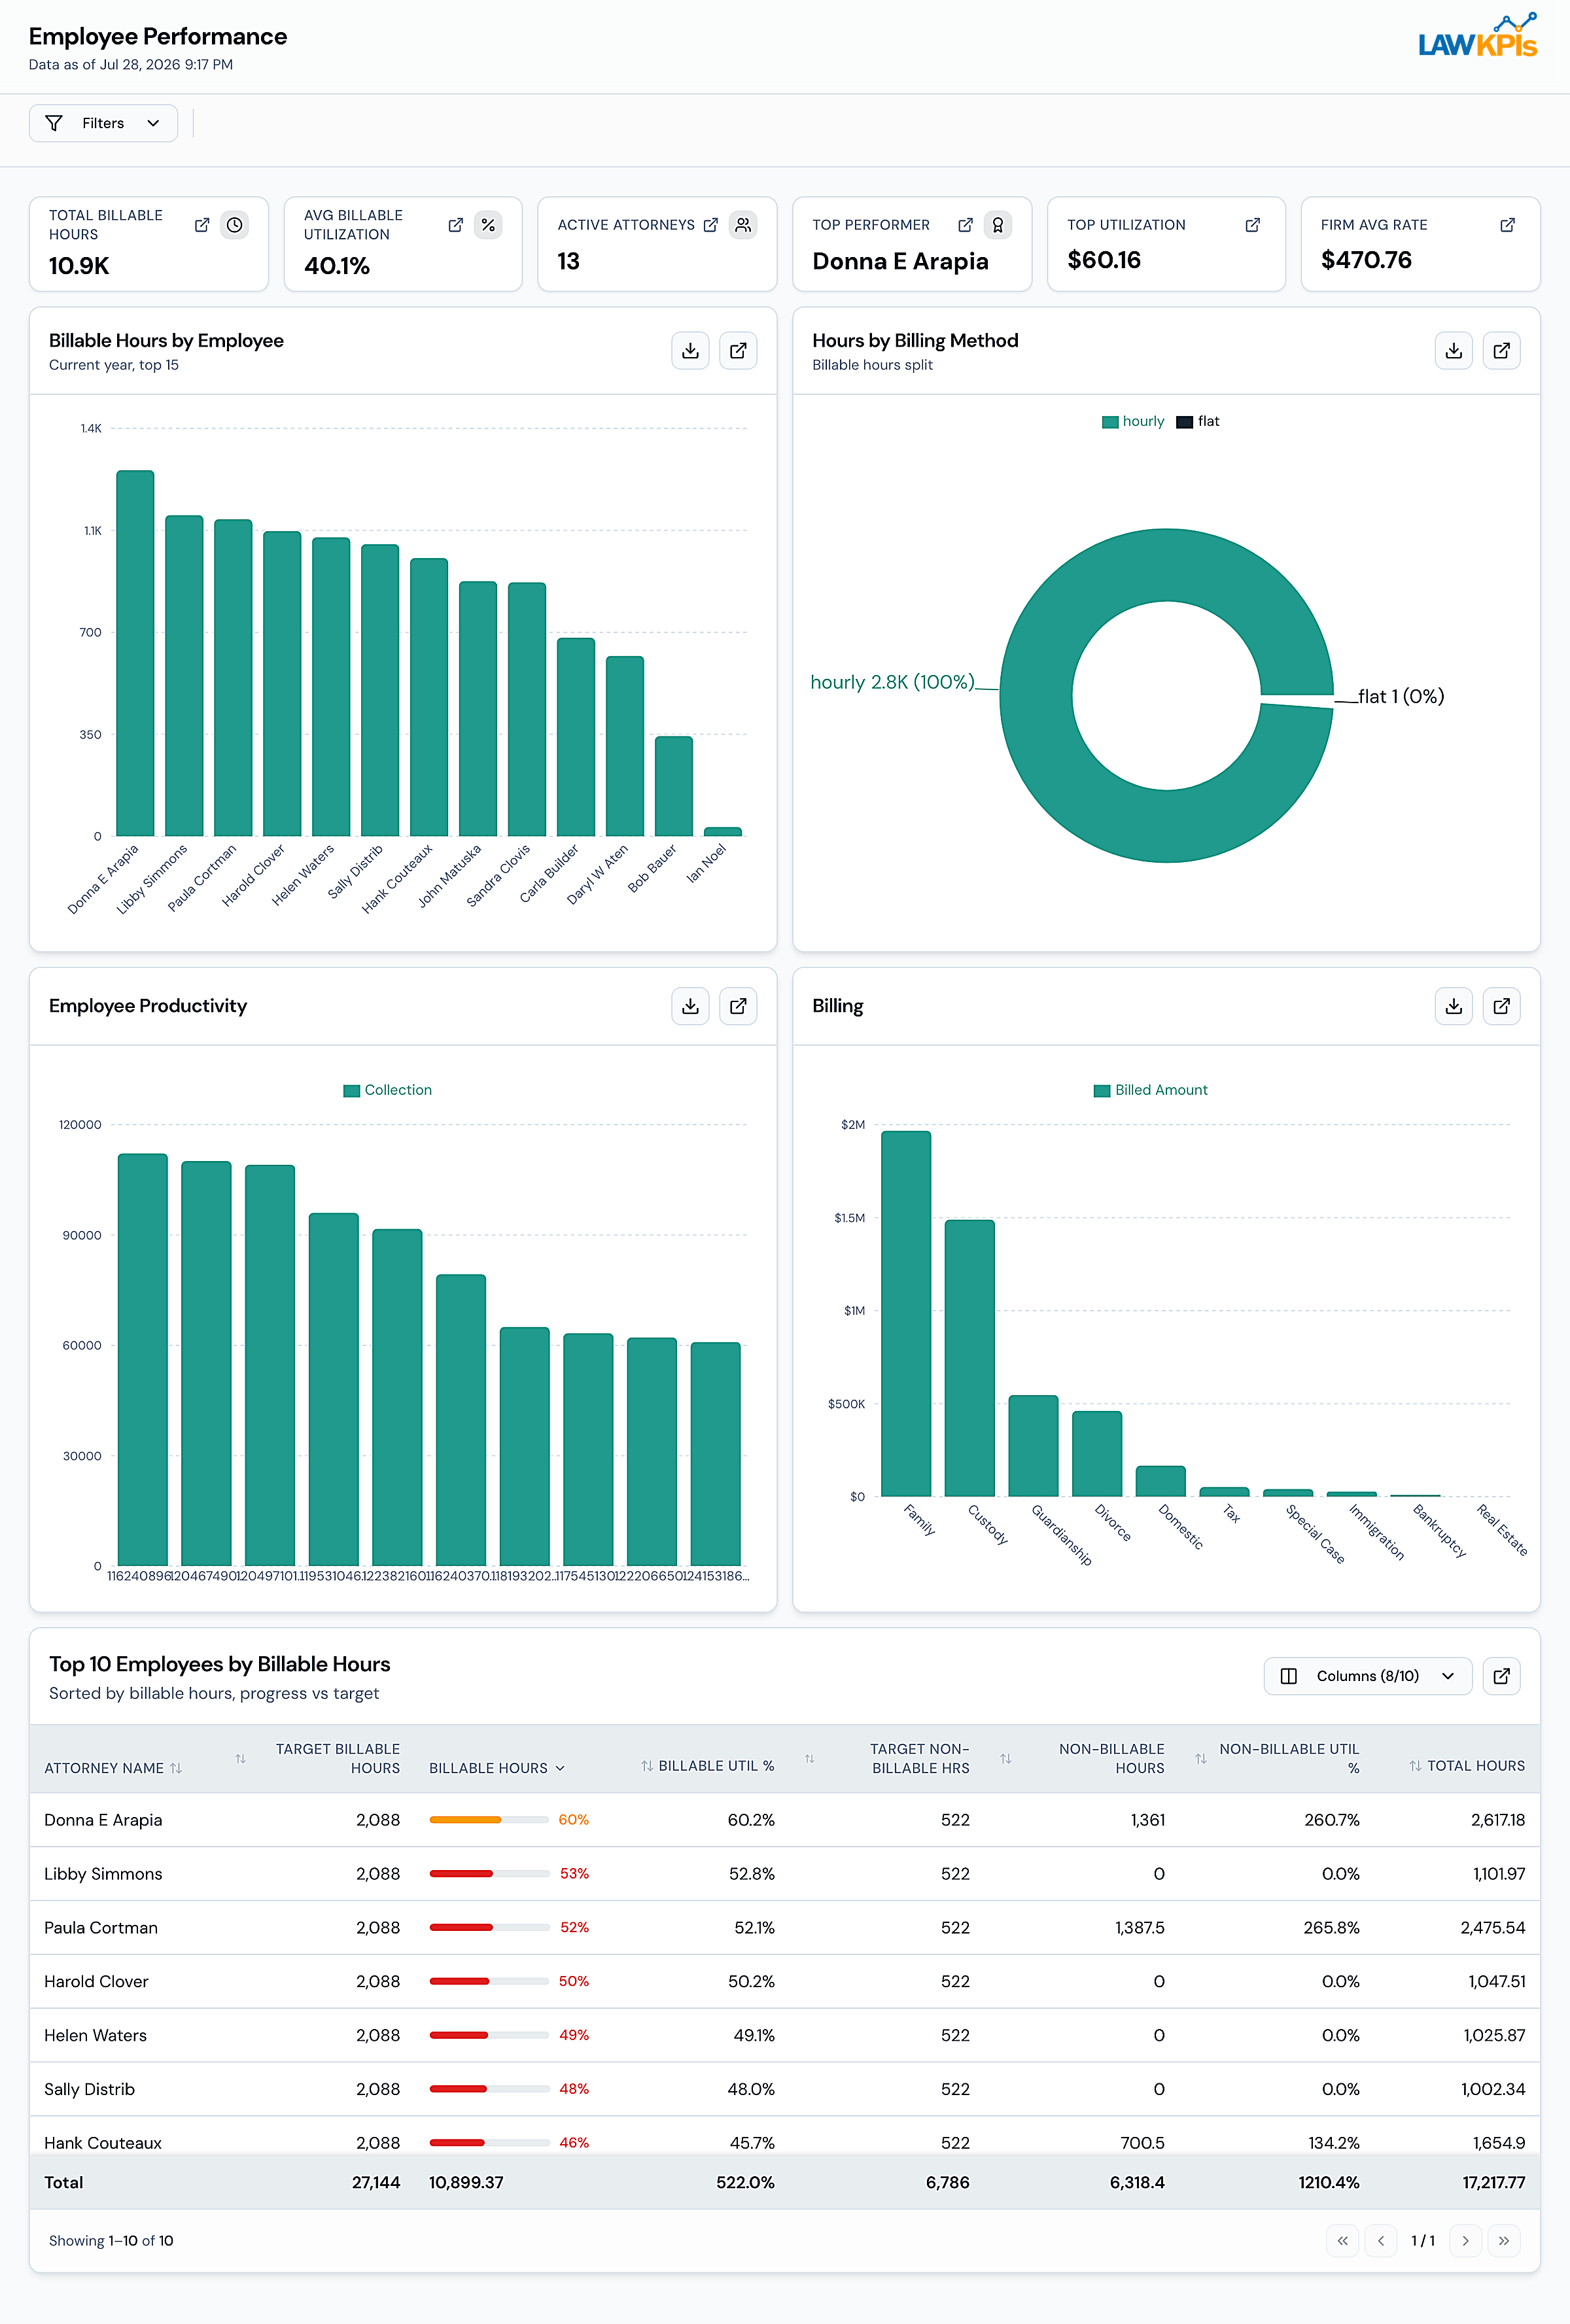Viewport: 1570px width, 2324px height.
Task: Download Hours by Billing Method chart
Action: coord(1454,351)
